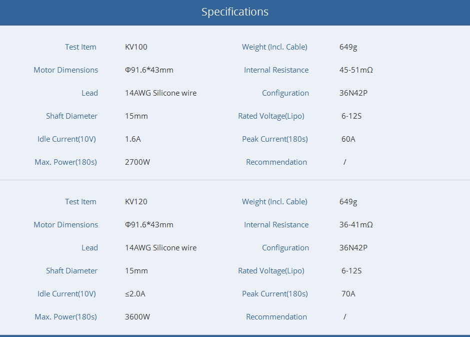Image resolution: width=470 pixels, height=337 pixels.
Task: Select the 1.6A idle current value
Action: (x=133, y=139)
